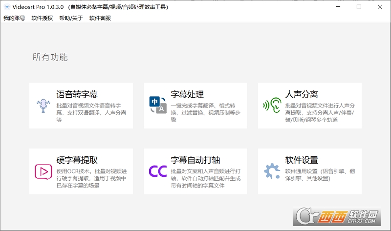The width and height of the screenshot is (391, 231).
Task: Click description text starting 使用OCR技术
Action: pyautogui.click(x=91, y=178)
